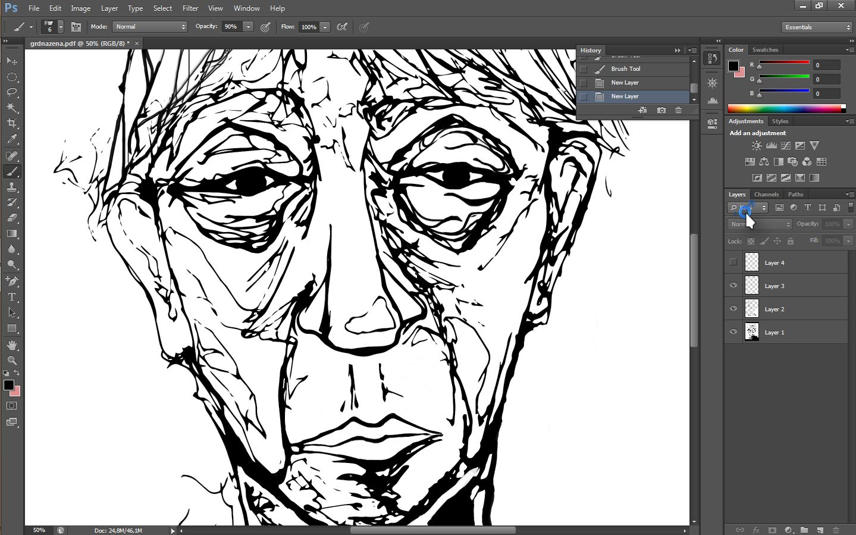Toggle pressure for size
The height and width of the screenshot is (535, 856).
(x=364, y=27)
